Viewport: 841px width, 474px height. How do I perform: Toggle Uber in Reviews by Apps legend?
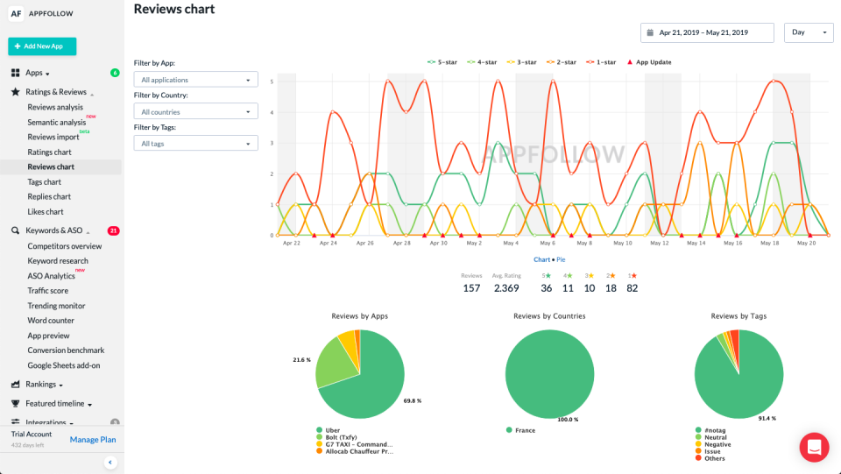coord(329,430)
